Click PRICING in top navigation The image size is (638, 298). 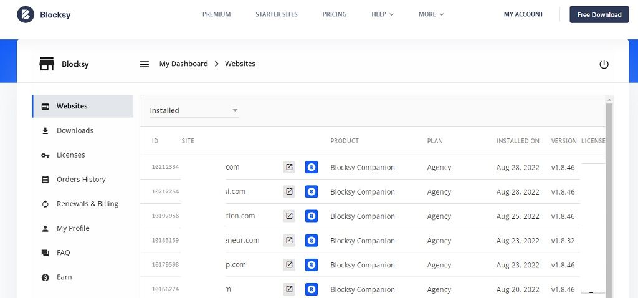(335, 14)
